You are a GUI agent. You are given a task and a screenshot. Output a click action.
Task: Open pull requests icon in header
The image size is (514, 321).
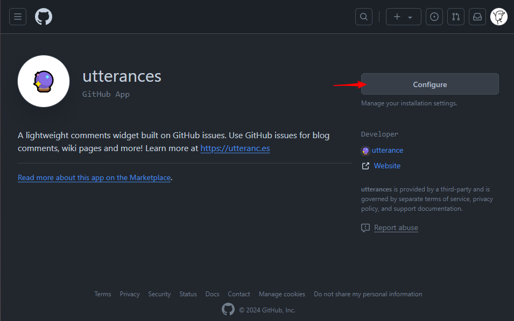(x=456, y=17)
